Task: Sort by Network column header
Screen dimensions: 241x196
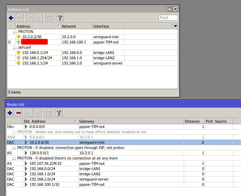Action: 77,26
